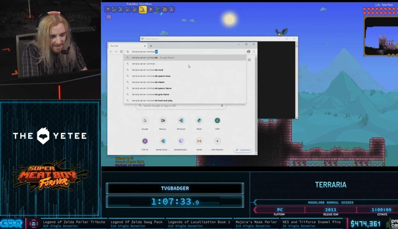Open the CNN shortcut tile

(x=217, y=123)
